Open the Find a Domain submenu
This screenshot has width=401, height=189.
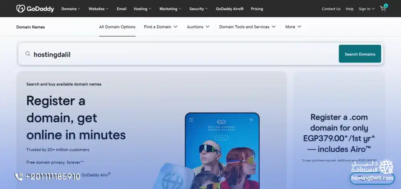161,27
